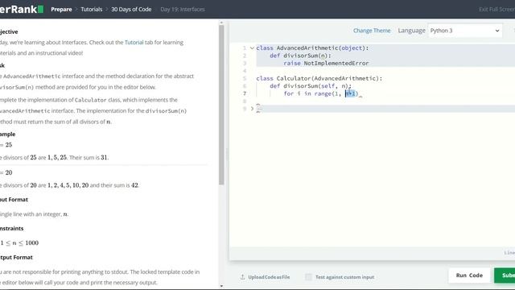This screenshot has height=290, width=515.
Task: Click the 'Their sum is 31' sentence
Action: pos(89,158)
